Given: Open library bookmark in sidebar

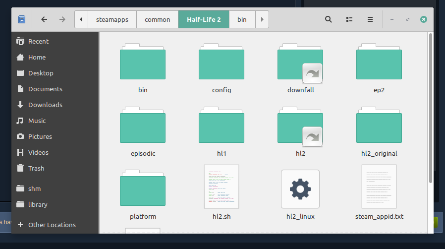Looking at the screenshot, I should [x=55, y=205].
